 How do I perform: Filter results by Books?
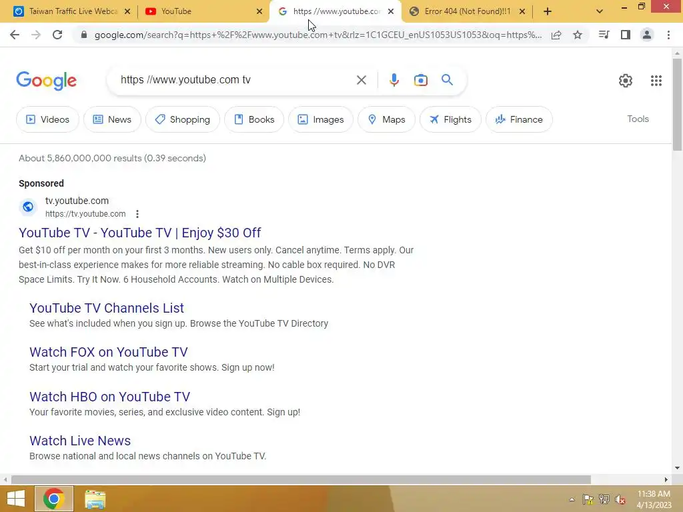click(254, 119)
